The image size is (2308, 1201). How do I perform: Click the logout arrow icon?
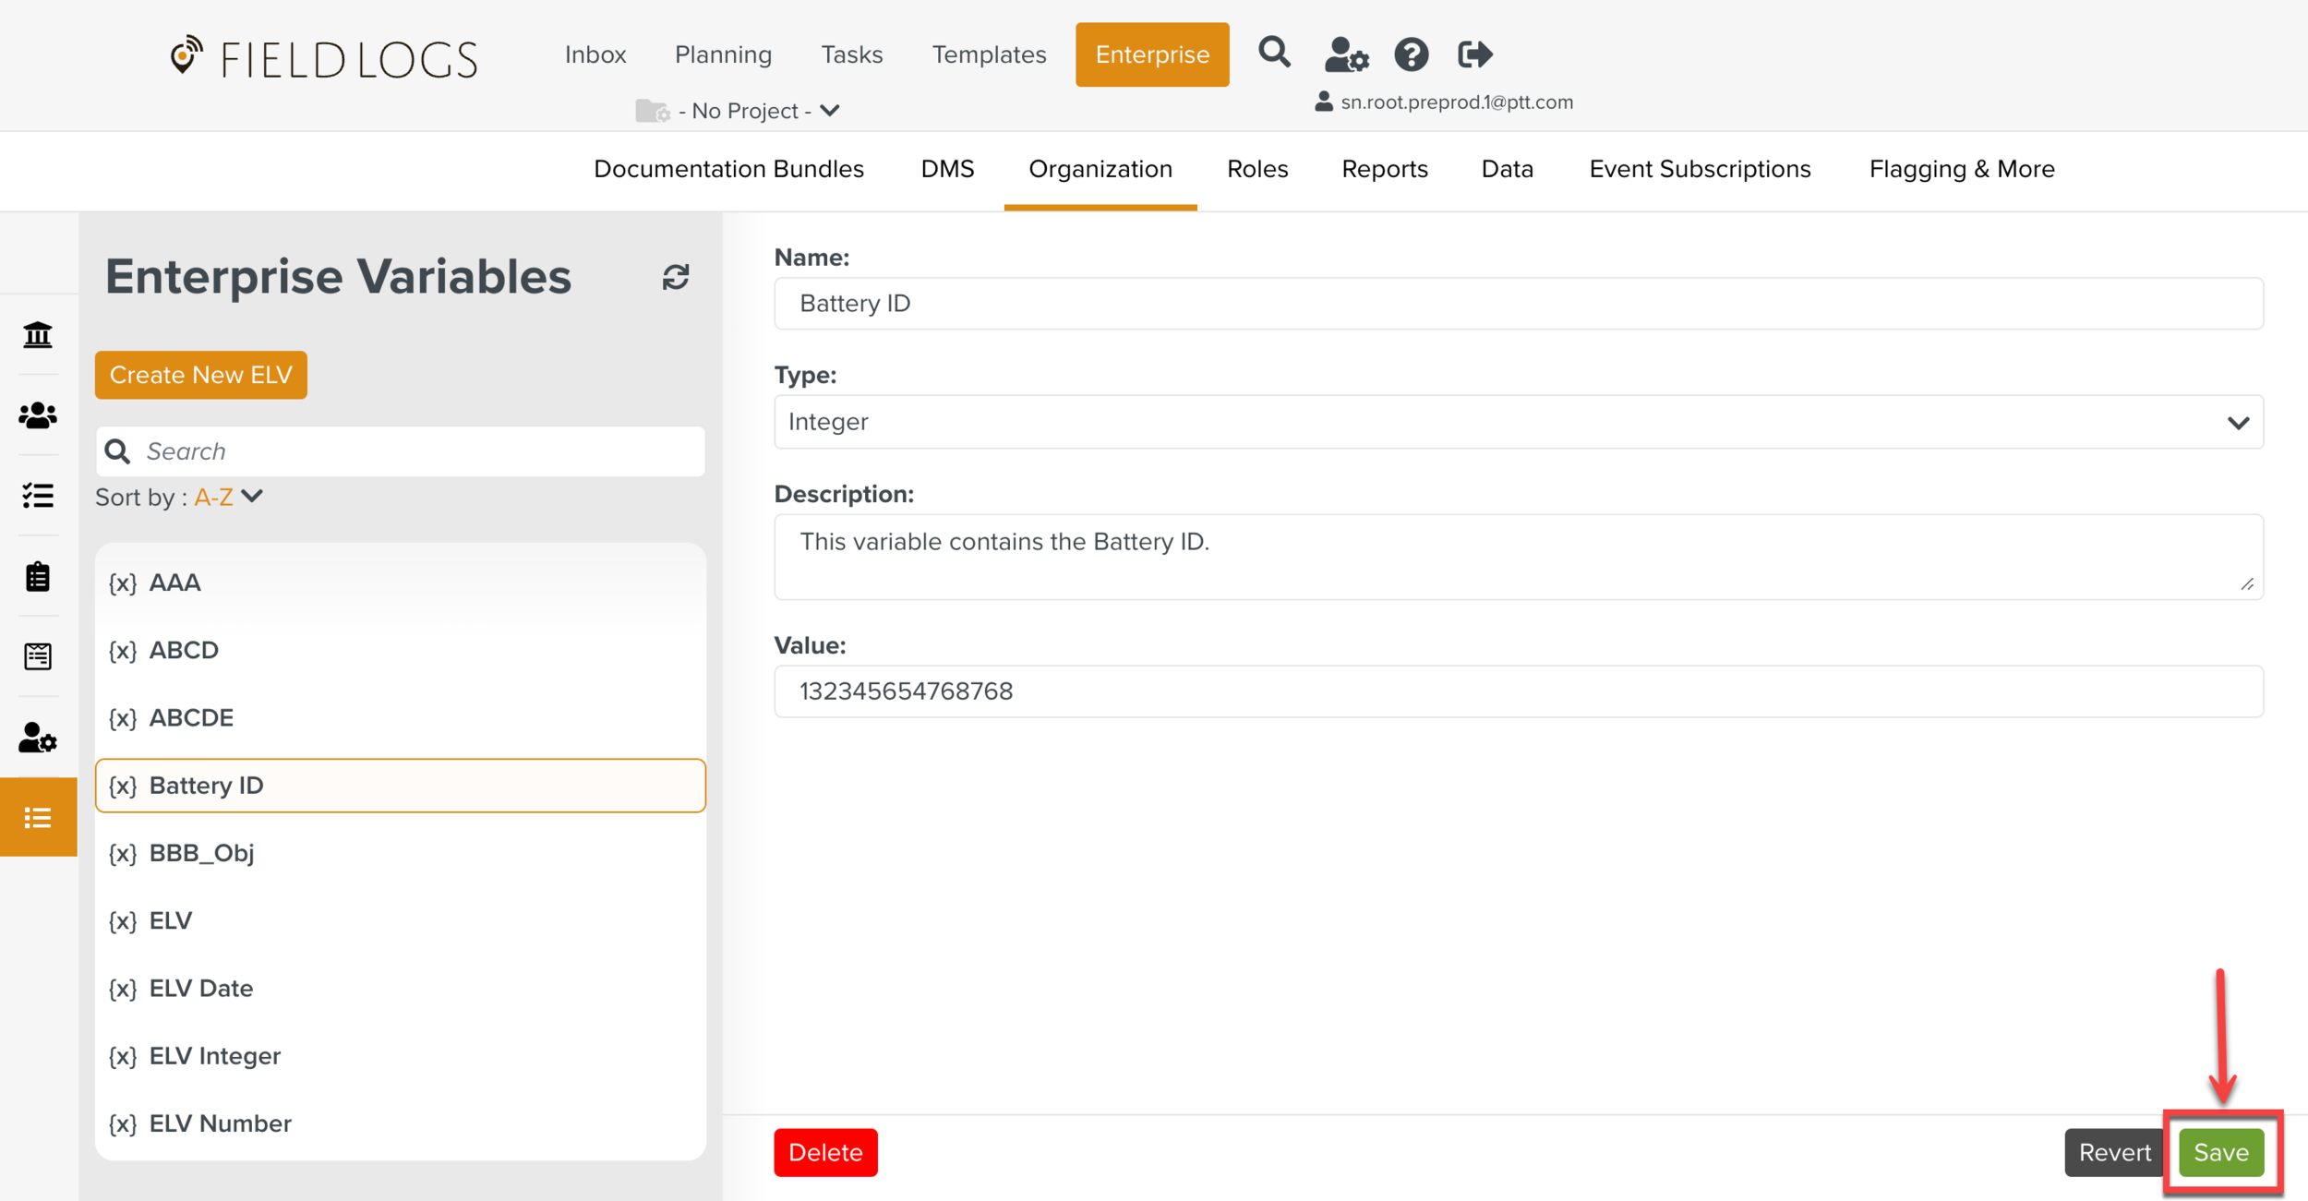click(x=1474, y=54)
